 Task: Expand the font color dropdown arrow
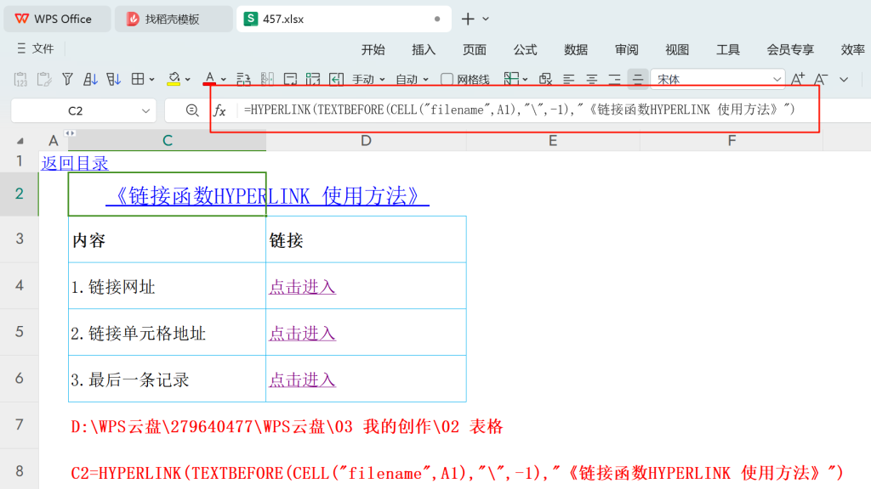pyautogui.click(x=224, y=80)
